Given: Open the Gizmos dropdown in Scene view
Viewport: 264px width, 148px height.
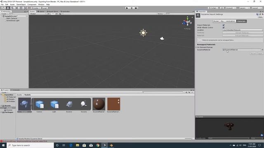Looking at the screenshot, I should (161, 14).
